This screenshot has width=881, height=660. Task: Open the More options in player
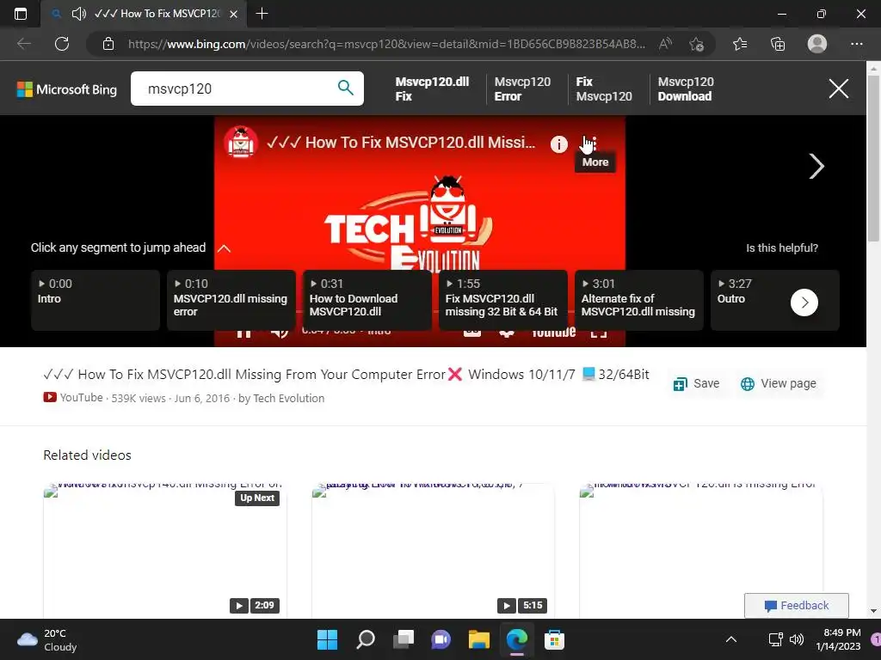click(595, 144)
